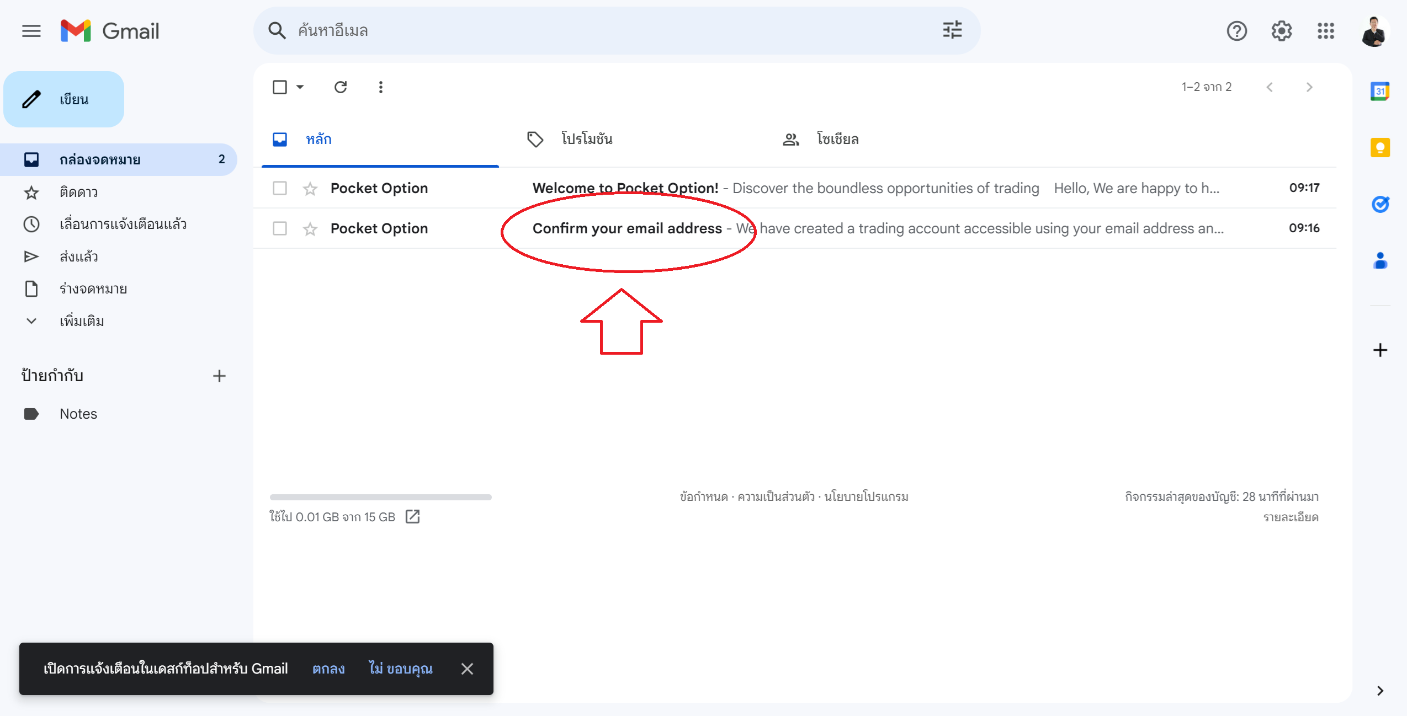Click the ป้ายกำกับ labels heading

(x=52, y=376)
